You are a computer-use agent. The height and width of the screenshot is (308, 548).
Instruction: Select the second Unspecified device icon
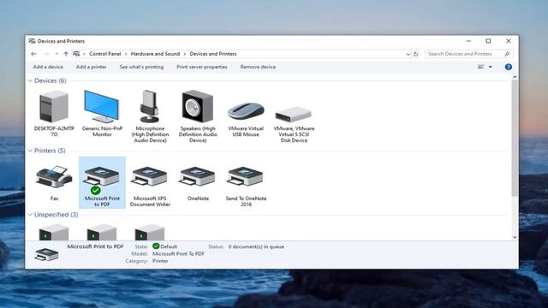pyautogui.click(x=102, y=232)
